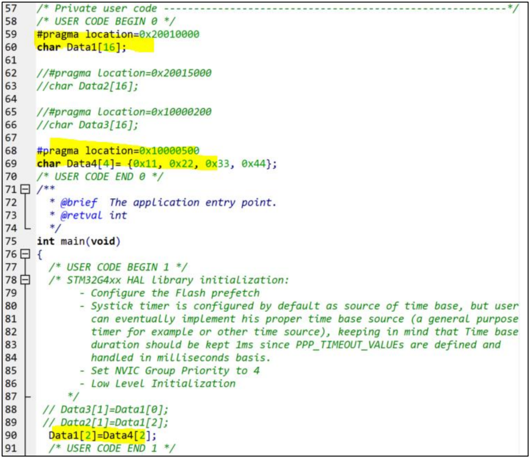This screenshot has height=460, width=531.
Task: Click the 'char Data4[4]=' initializer line
Action: [x=157, y=164]
